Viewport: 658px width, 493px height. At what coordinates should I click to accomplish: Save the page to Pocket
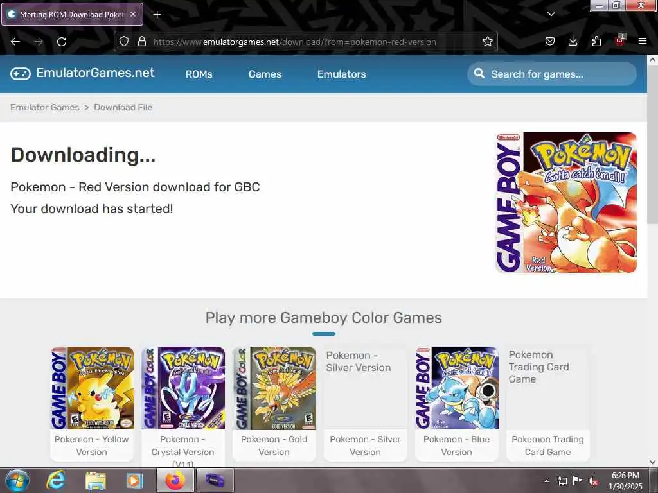tap(550, 42)
